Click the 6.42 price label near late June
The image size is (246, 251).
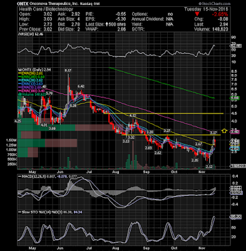[81, 87]
